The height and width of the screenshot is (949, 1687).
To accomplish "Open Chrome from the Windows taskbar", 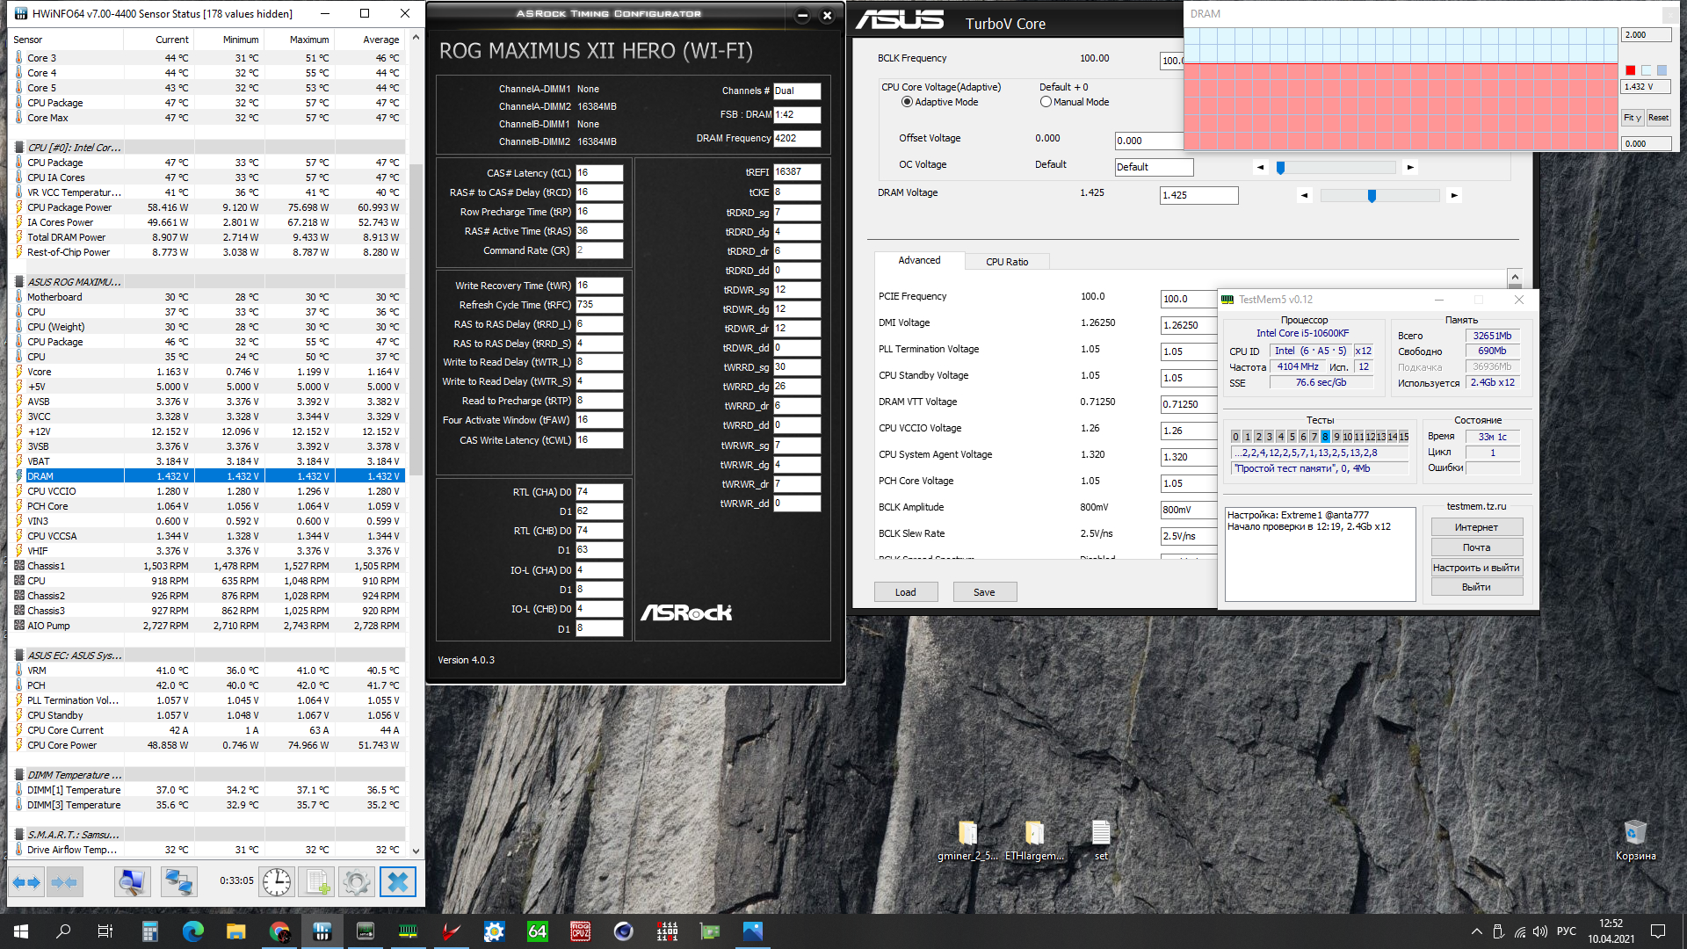I will pyautogui.click(x=279, y=931).
